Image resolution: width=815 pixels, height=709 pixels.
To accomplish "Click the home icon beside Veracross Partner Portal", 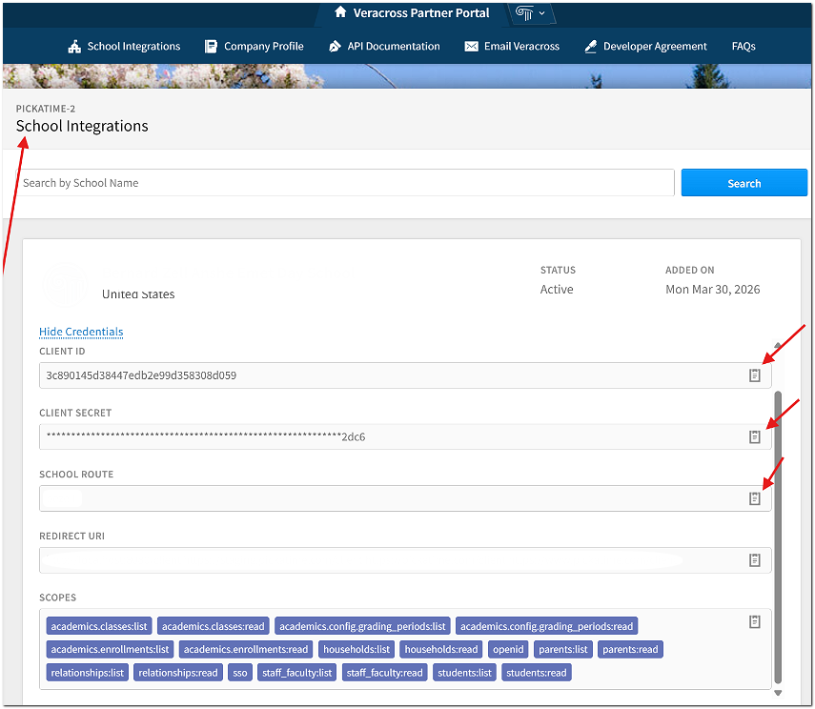I will tap(340, 12).
